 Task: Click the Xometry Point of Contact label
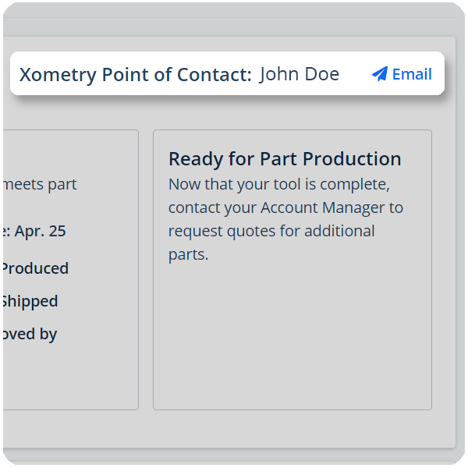pyautogui.click(x=135, y=75)
